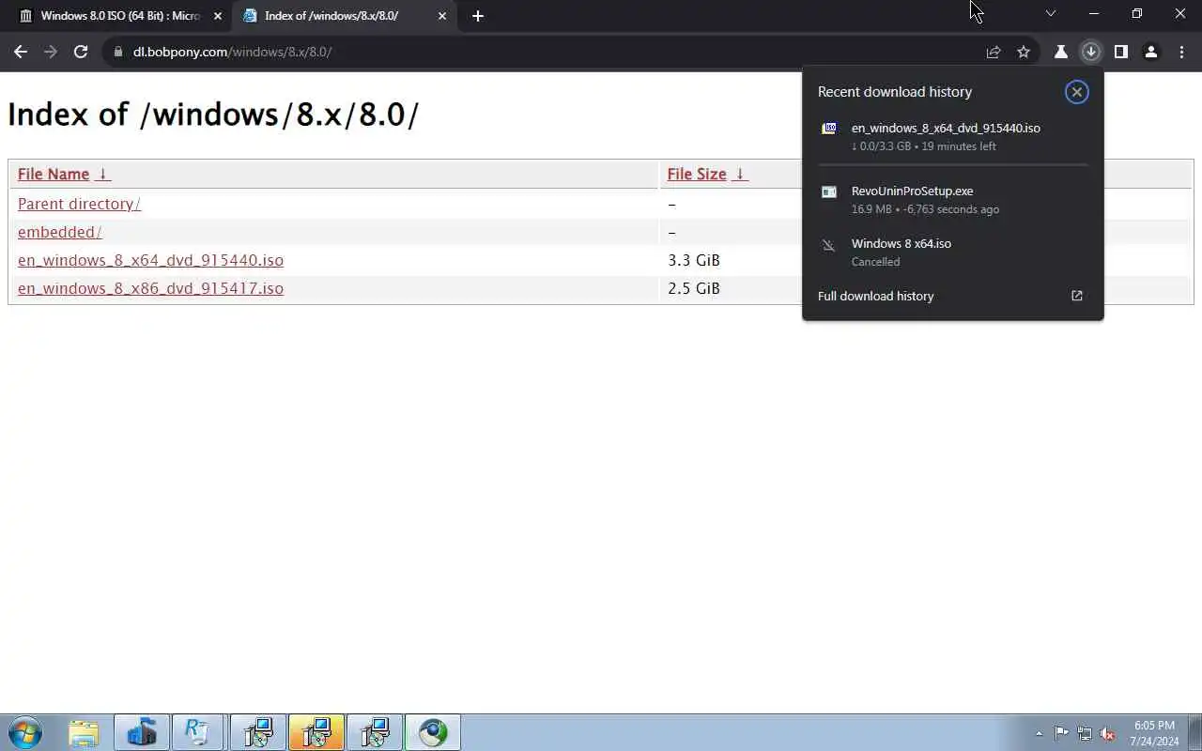Open the Windows Start menu
This screenshot has width=1202, height=751.
(25, 732)
